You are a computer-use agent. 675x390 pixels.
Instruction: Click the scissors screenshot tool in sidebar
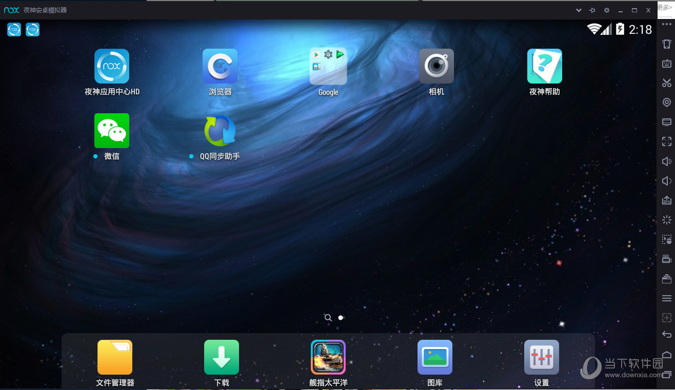667,83
